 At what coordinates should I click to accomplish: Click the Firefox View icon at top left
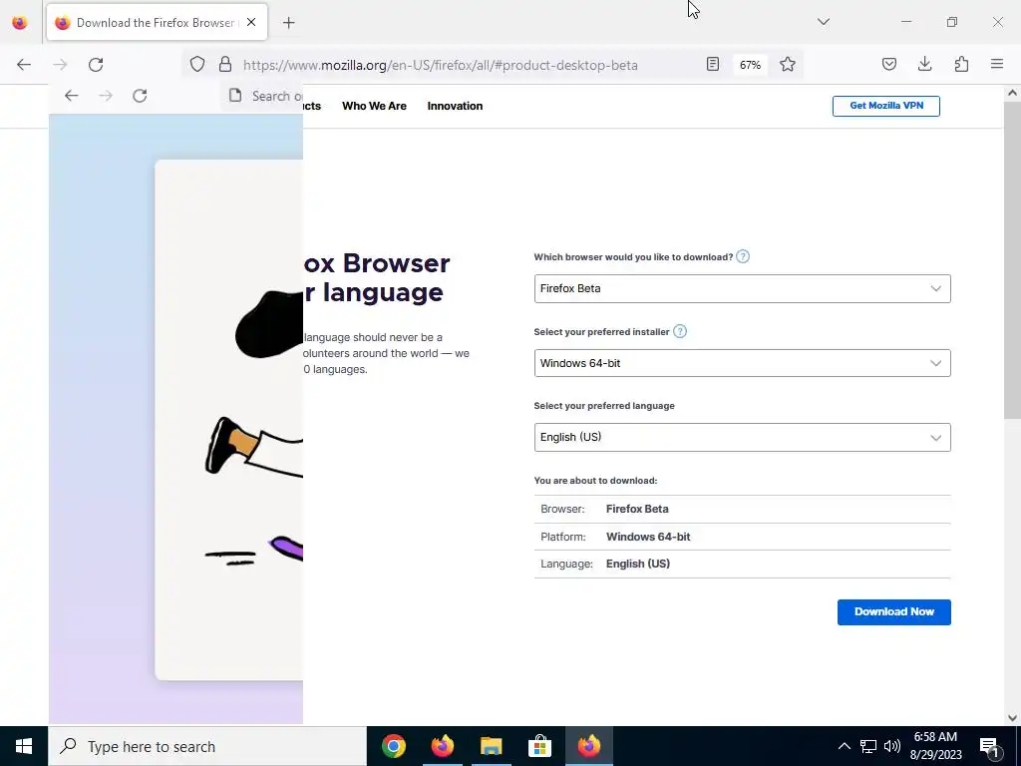20,23
